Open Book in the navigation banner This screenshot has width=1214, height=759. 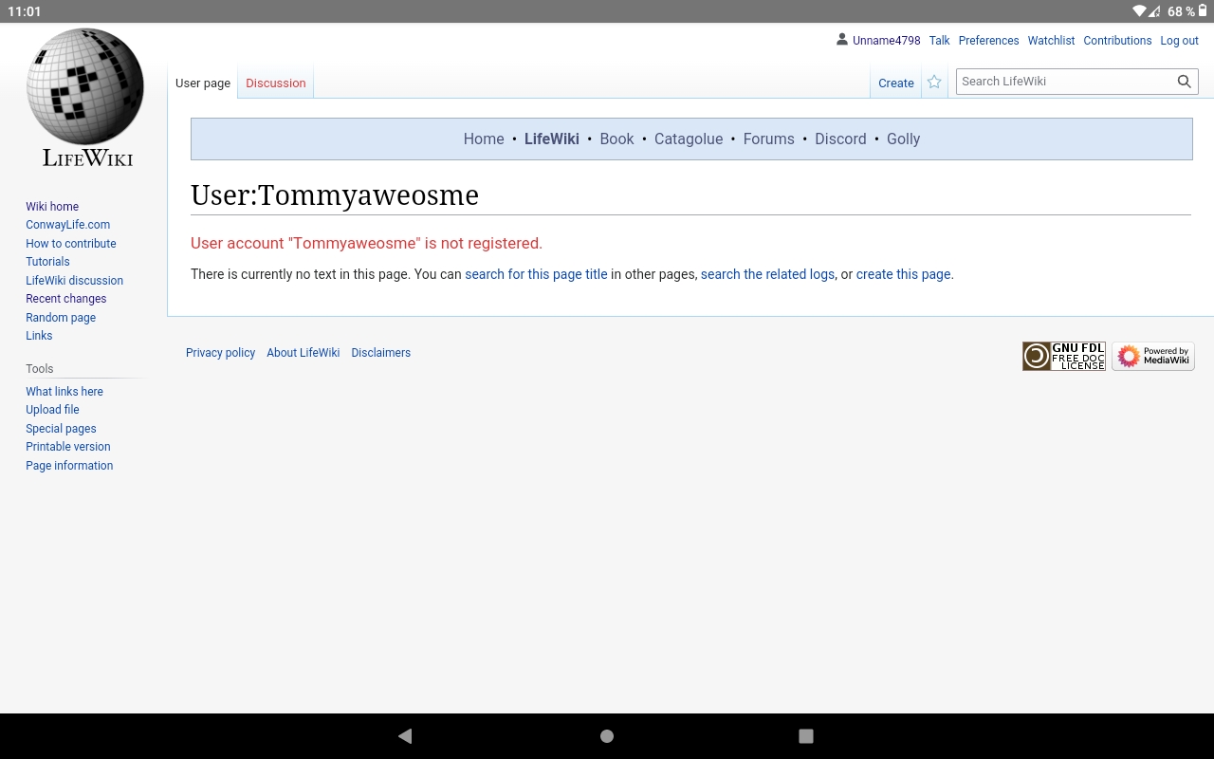pos(616,139)
